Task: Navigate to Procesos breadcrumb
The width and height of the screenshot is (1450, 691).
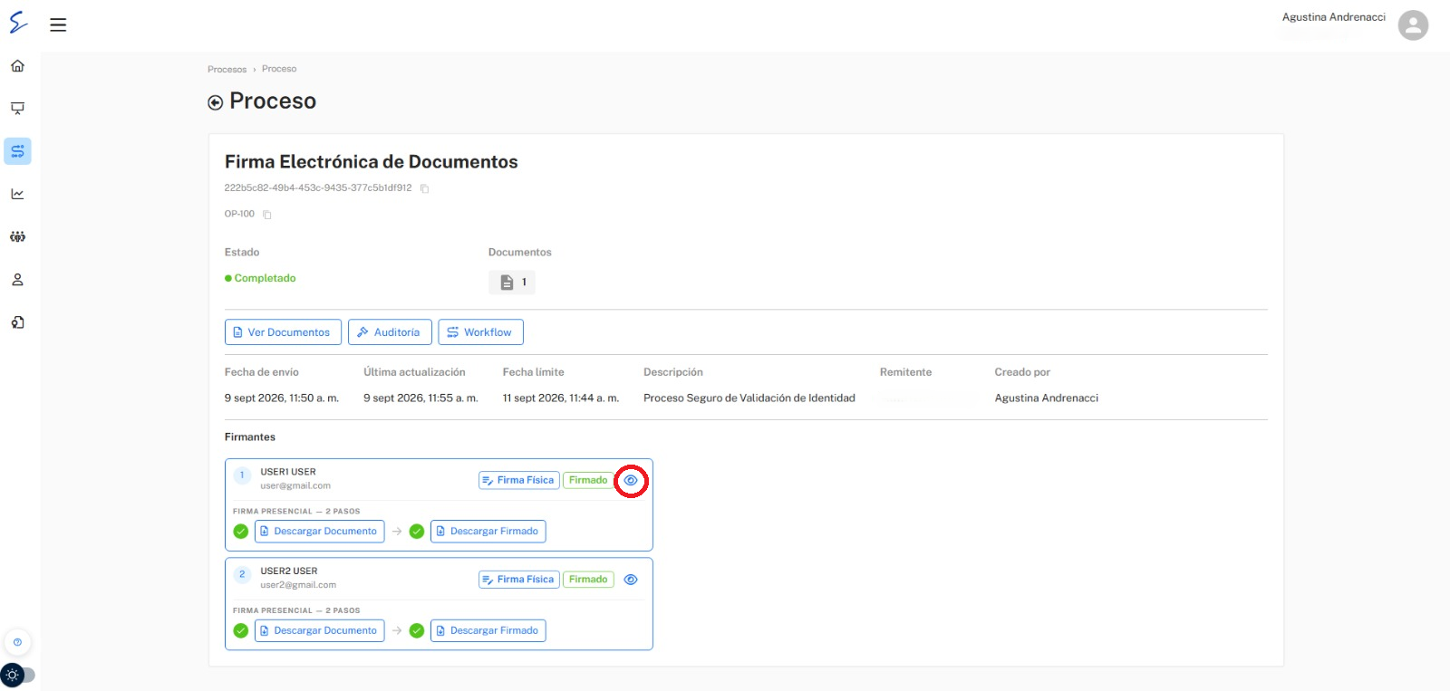Action: (227, 70)
